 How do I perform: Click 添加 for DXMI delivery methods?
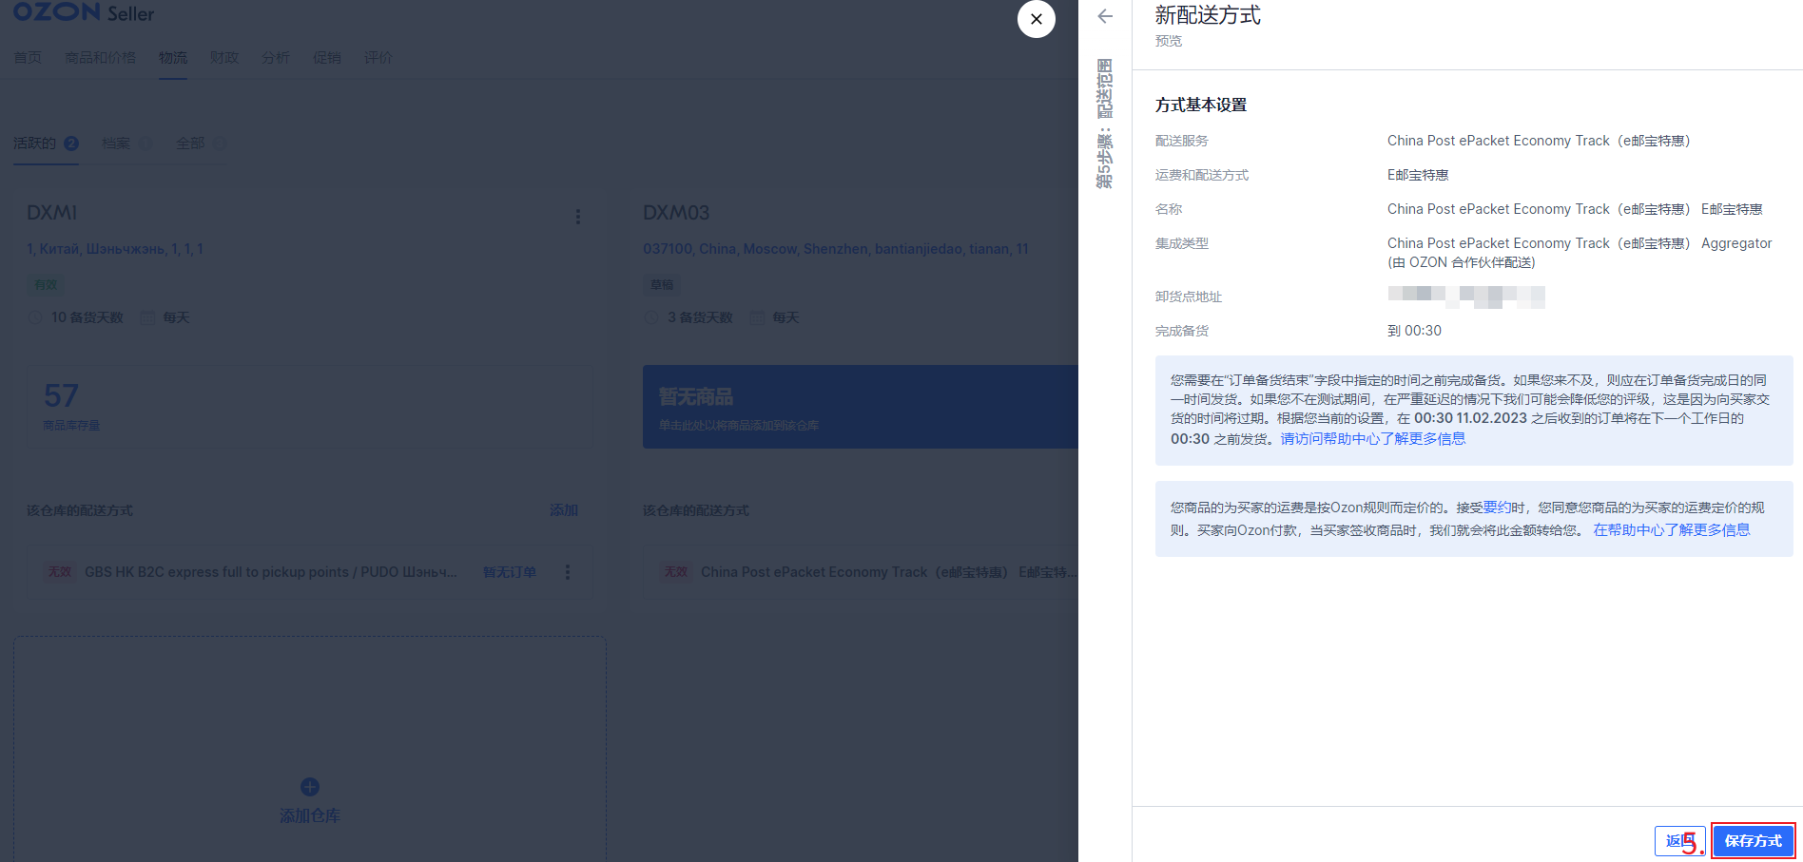pos(564,510)
